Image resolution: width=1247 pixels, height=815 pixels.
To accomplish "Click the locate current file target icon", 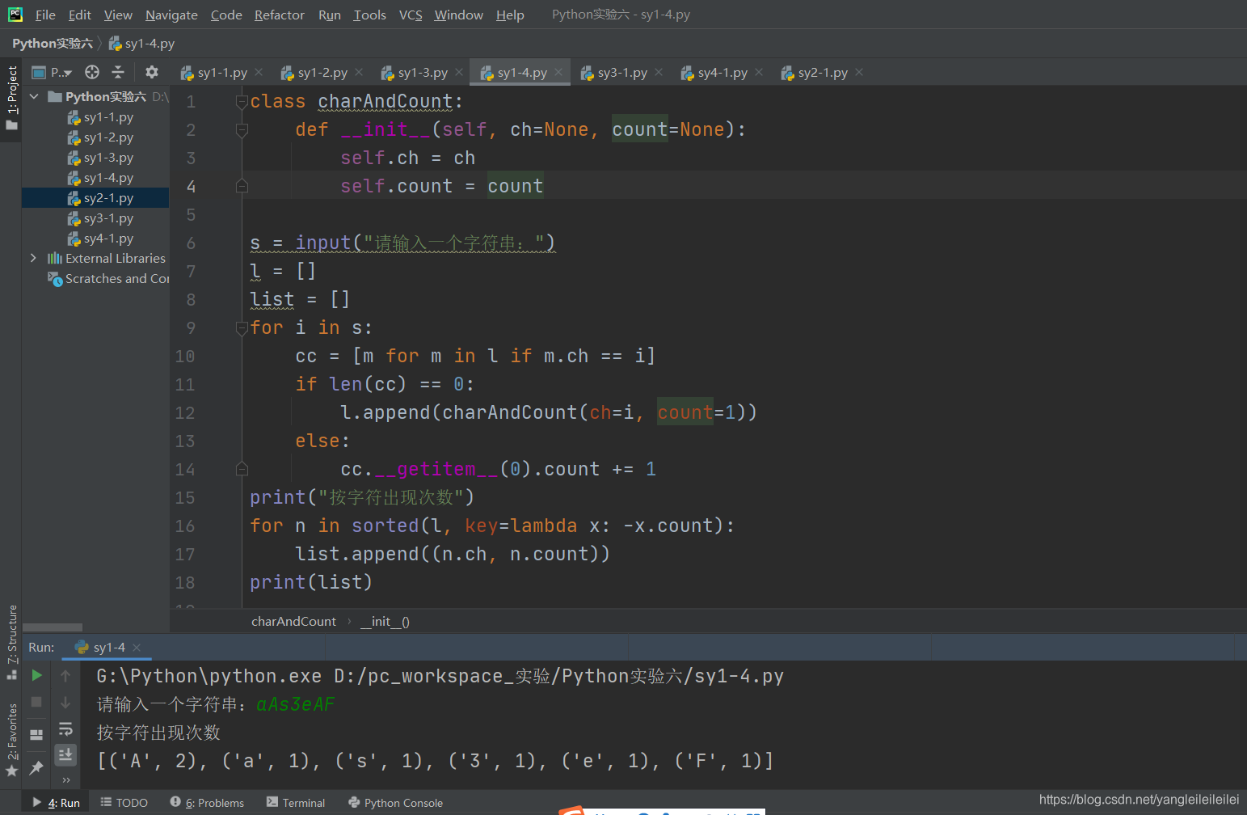I will click(92, 72).
